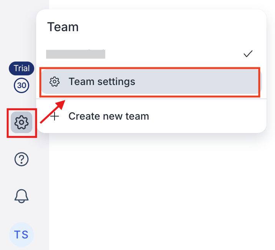Click the plus icon for new team
Screen dimensions: 275x250
pyautogui.click(x=55, y=116)
